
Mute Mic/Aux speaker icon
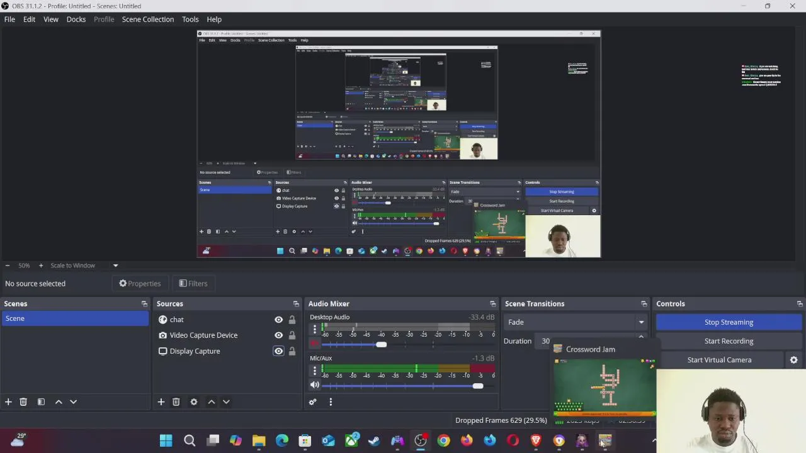coord(315,385)
